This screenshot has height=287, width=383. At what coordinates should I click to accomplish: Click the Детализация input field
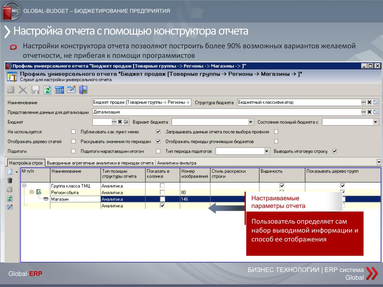[226, 112]
